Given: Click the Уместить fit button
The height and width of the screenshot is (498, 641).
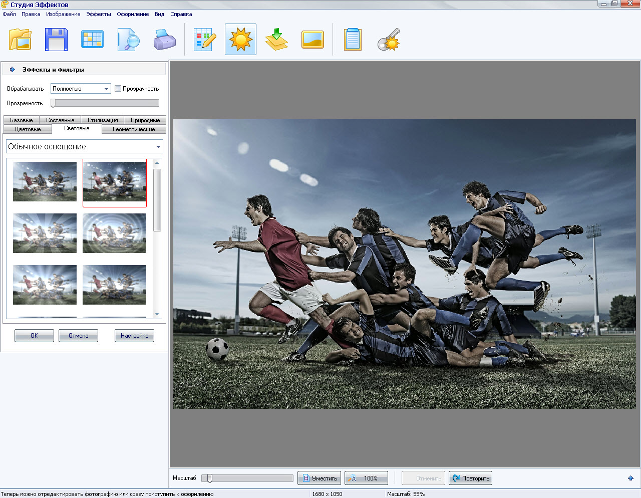Looking at the screenshot, I should click(319, 478).
